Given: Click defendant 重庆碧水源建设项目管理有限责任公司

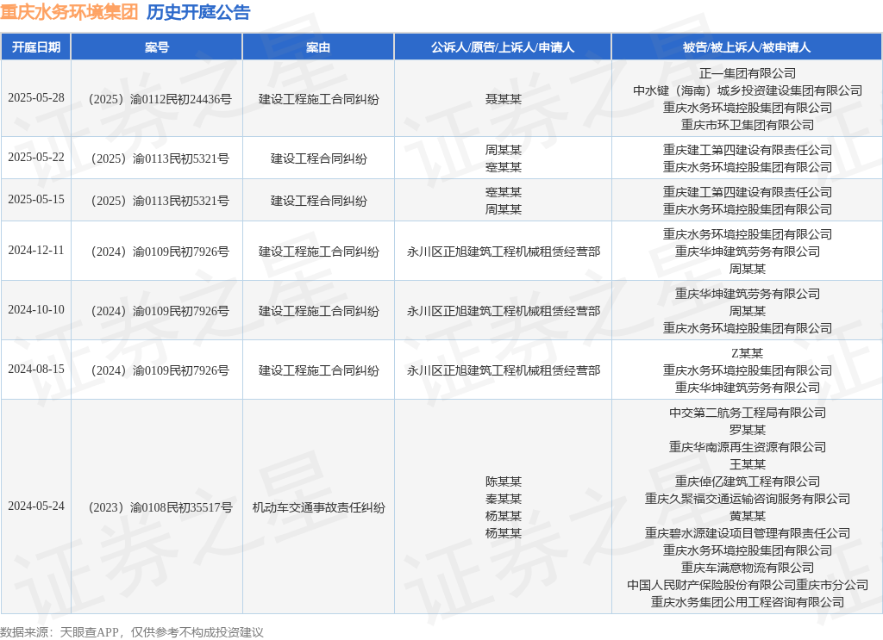Looking at the screenshot, I should click(748, 533).
